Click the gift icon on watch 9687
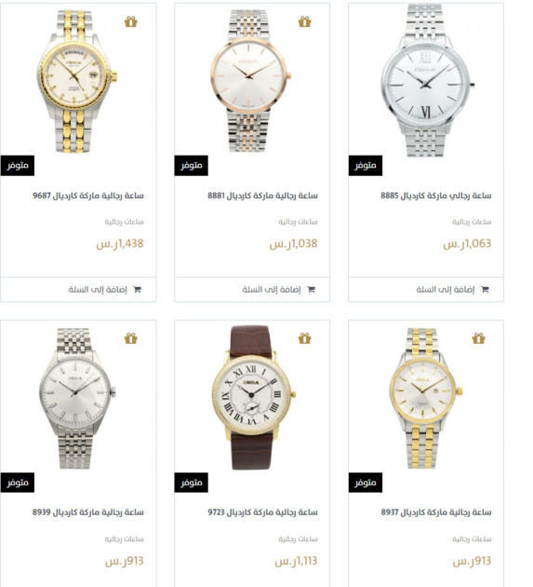Screen dimensions: 533x587 point(131,21)
